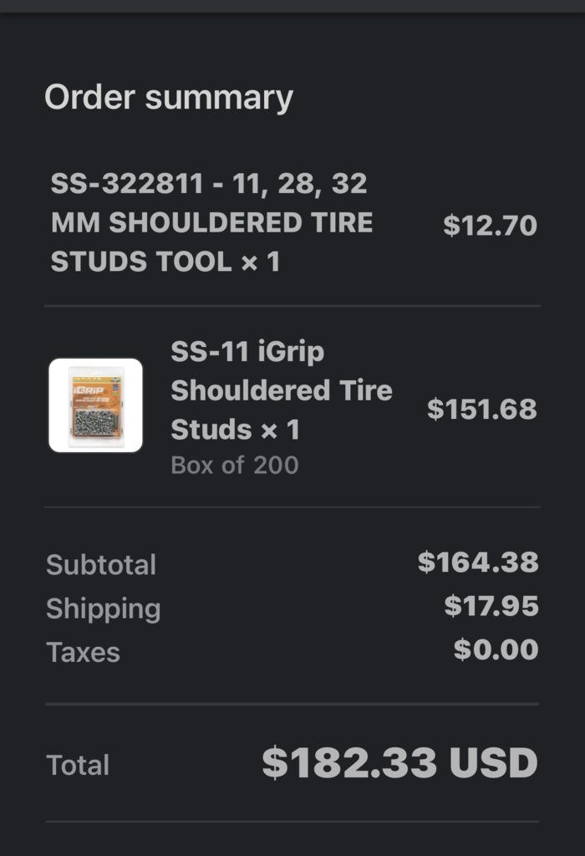
Task: Tap the $17.95 shipping cost
Action: (491, 606)
